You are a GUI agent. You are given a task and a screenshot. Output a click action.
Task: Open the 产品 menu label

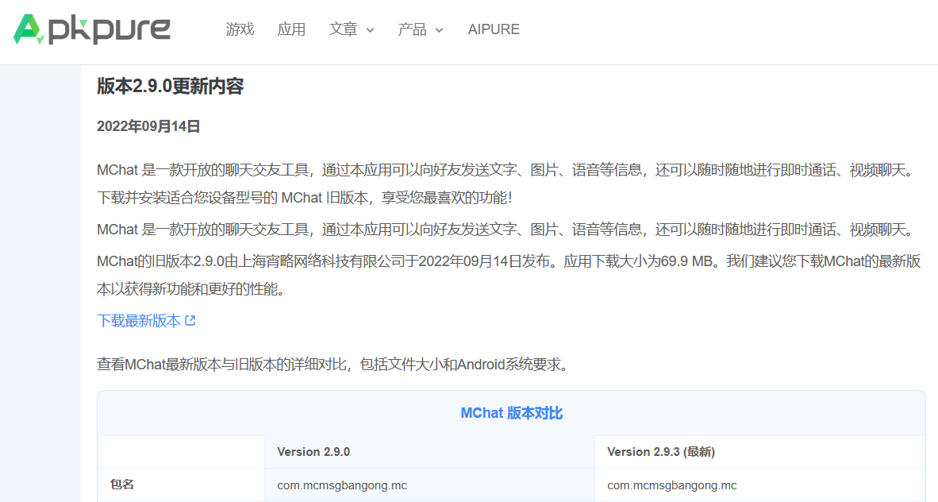click(412, 29)
